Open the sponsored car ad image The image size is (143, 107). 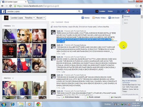coord(131,72)
